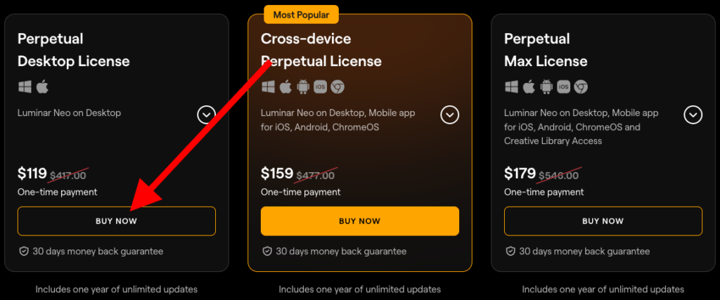The height and width of the screenshot is (300, 720).
Task: Click shield guarantee icon in Max License card
Action: [x=510, y=251]
